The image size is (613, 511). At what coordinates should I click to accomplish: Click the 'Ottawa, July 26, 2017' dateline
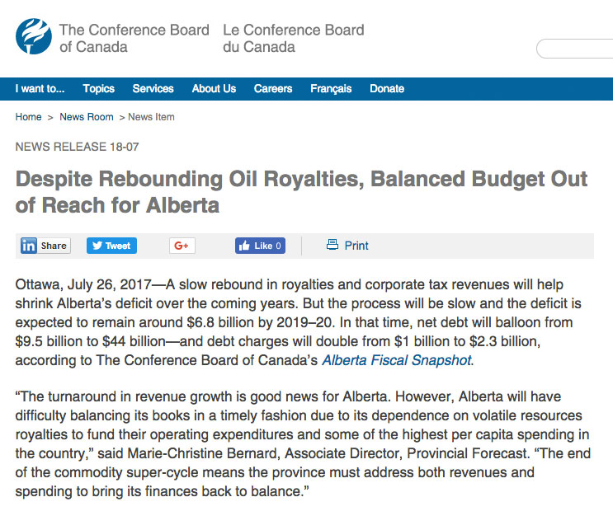(83, 284)
